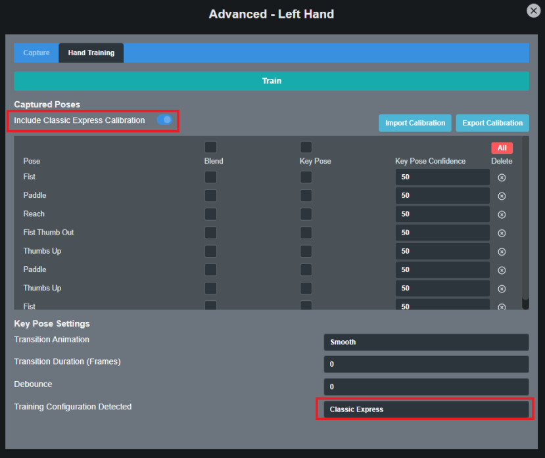This screenshot has height=458, width=545.
Task: Check the header Blend select-all checkbox
Action: click(x=210, y=147)
